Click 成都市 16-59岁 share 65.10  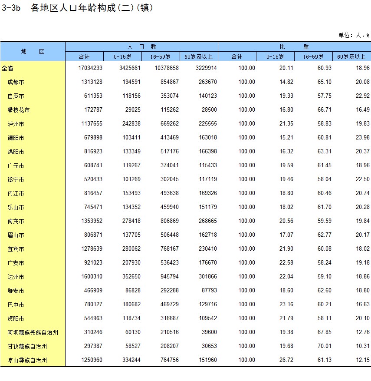point(325,82)
